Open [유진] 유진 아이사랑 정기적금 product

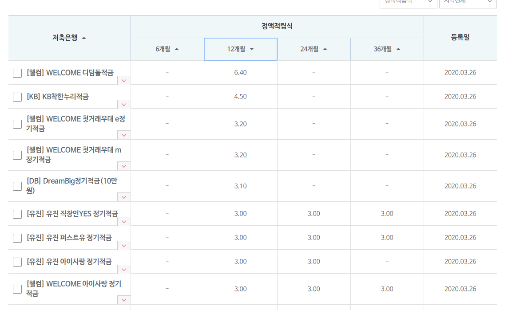tap(69, 262)
